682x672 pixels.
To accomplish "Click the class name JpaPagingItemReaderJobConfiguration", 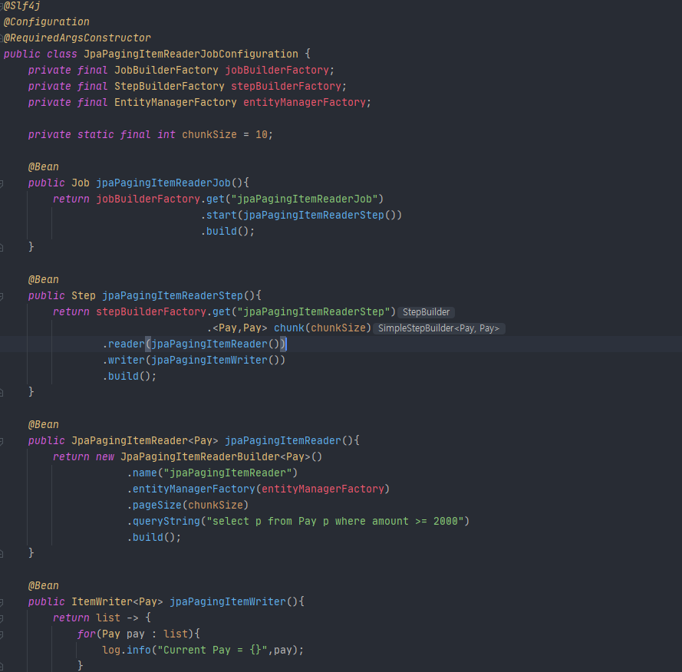I will 191,54.
